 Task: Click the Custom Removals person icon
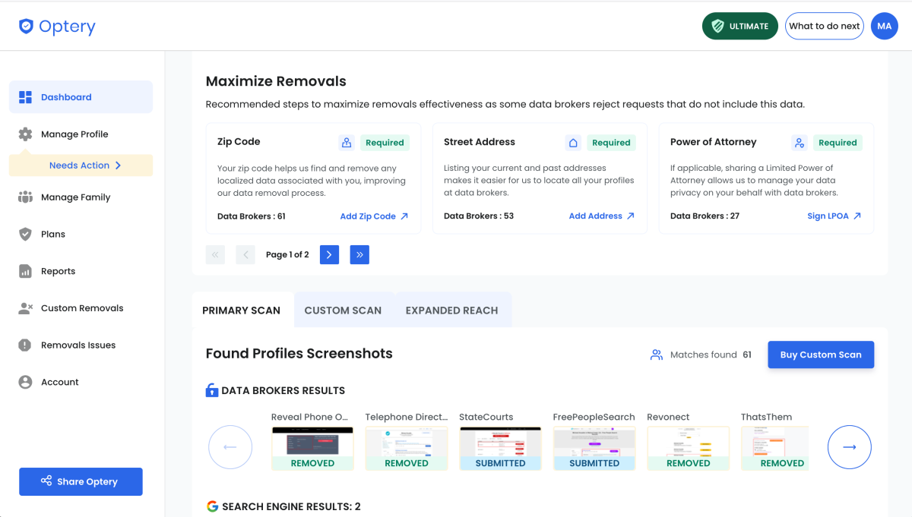pyautogui.click(x=26, y=308)
